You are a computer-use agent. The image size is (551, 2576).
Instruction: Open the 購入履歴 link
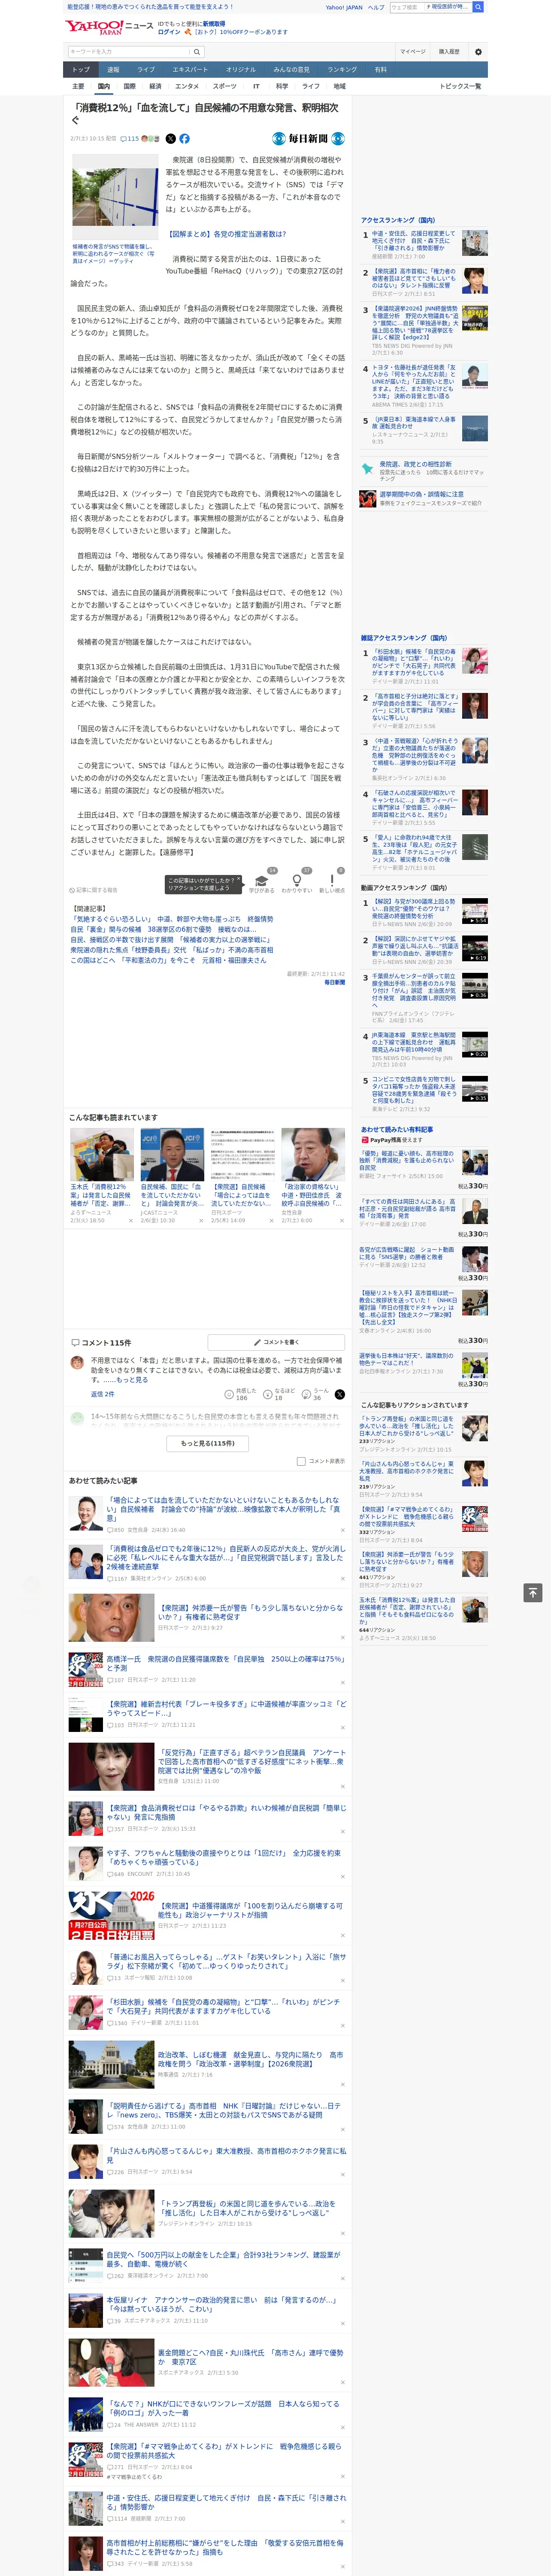click(449, 52)
